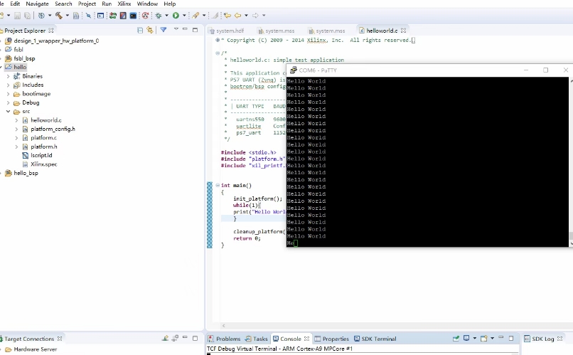Viewport: 573px width, 355px height.
Task: Click the globe build-configuration icon
Action: pos(41,16)
